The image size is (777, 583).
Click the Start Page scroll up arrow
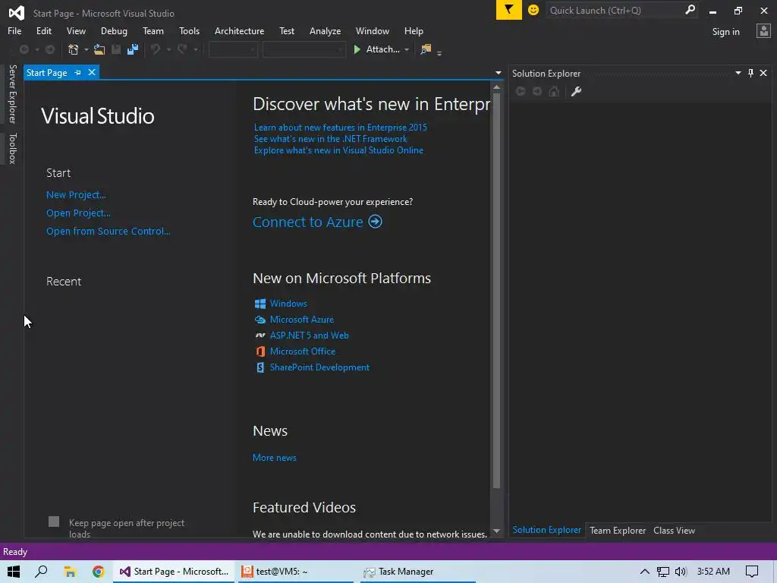[496, 87]
